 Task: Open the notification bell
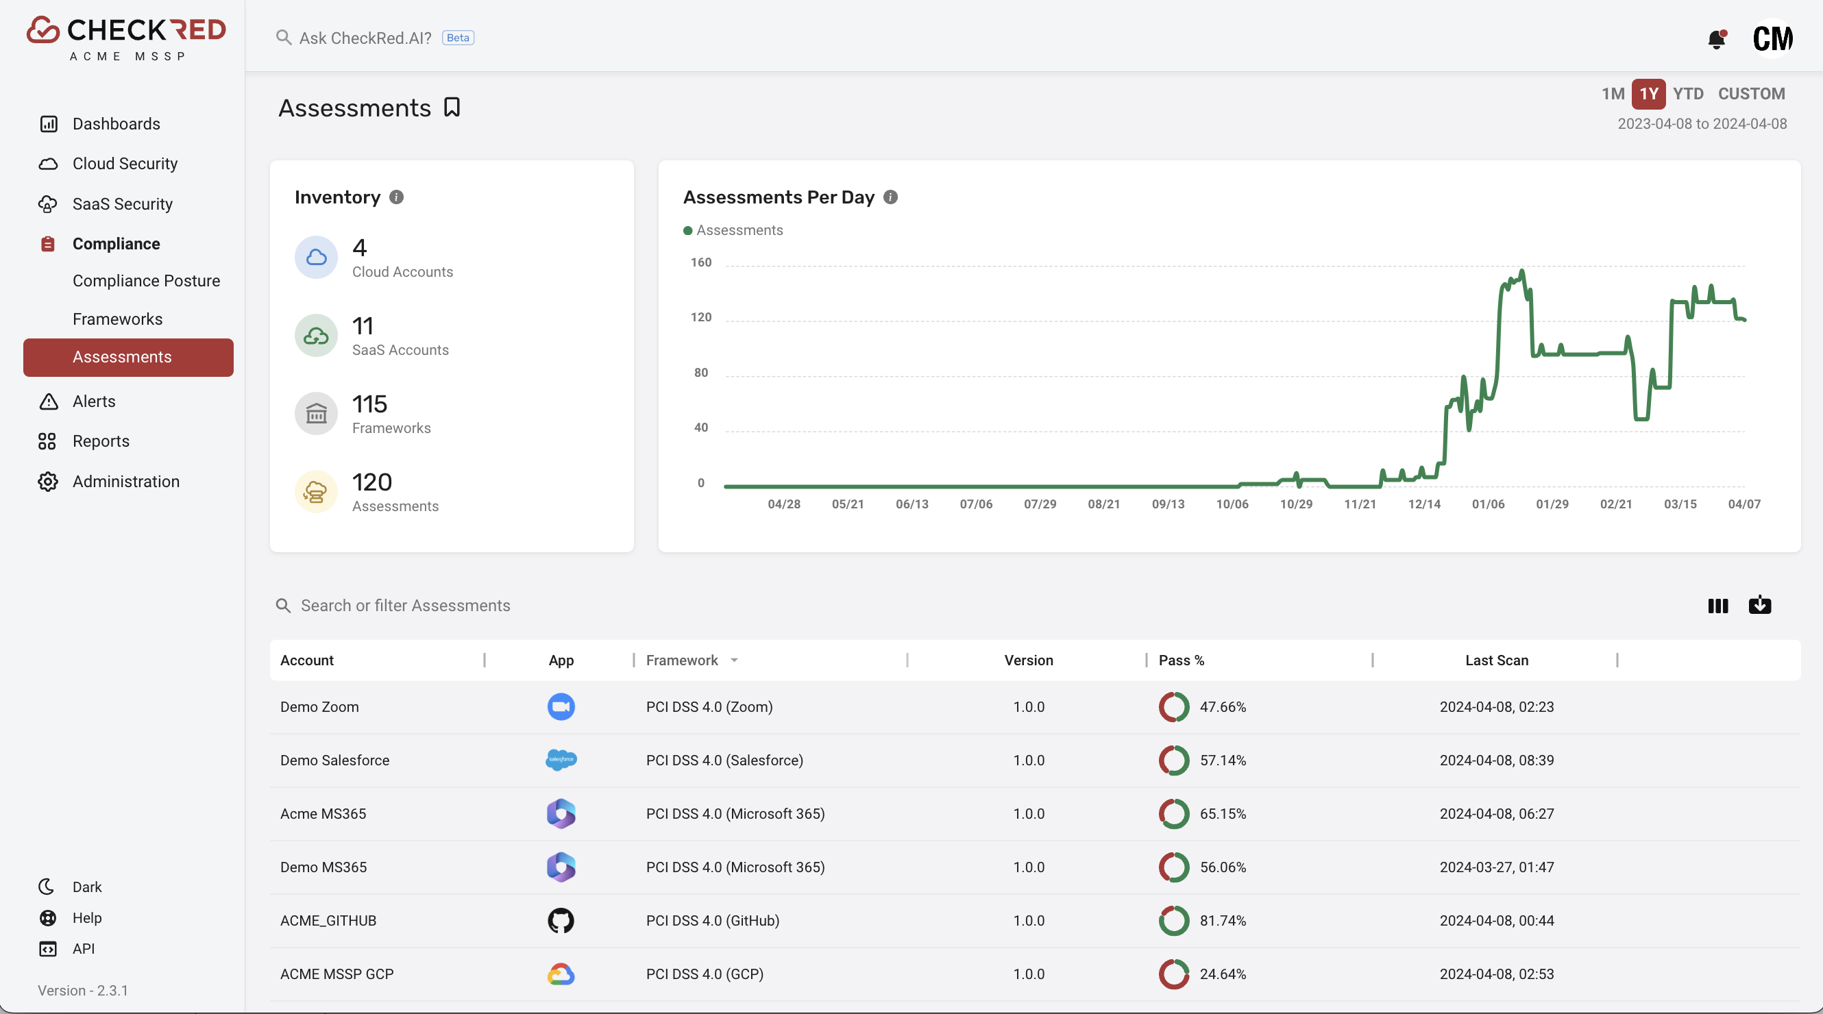point(1716,39)
